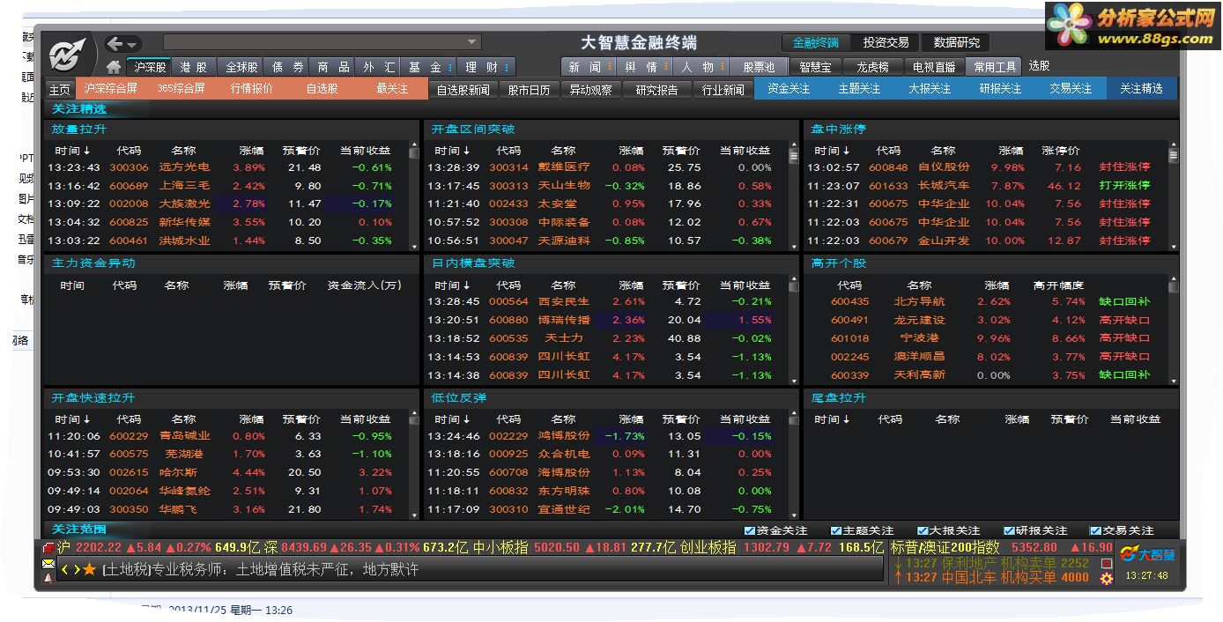This screenshot has height=622, width=1223.
Task: Click the small red square icon above gear
Action: (x=1107, y=563)
